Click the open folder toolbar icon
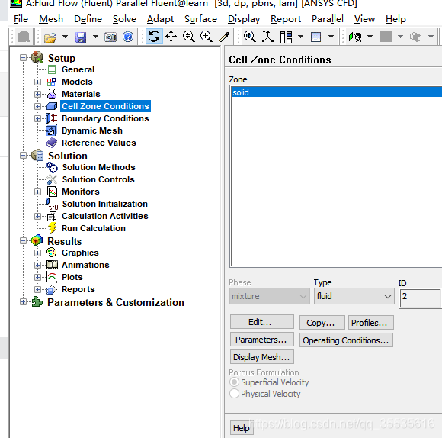 pos(50,37)
